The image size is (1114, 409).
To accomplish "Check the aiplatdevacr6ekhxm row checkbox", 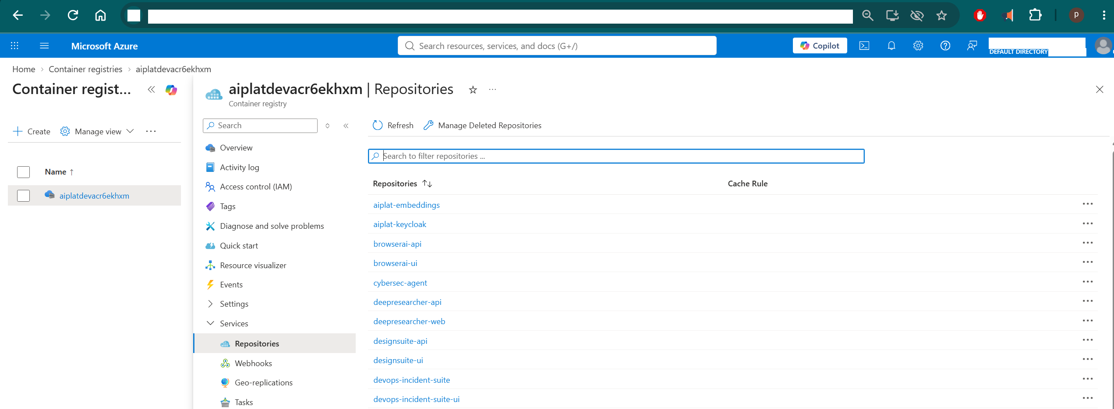I will pos(24,196).
